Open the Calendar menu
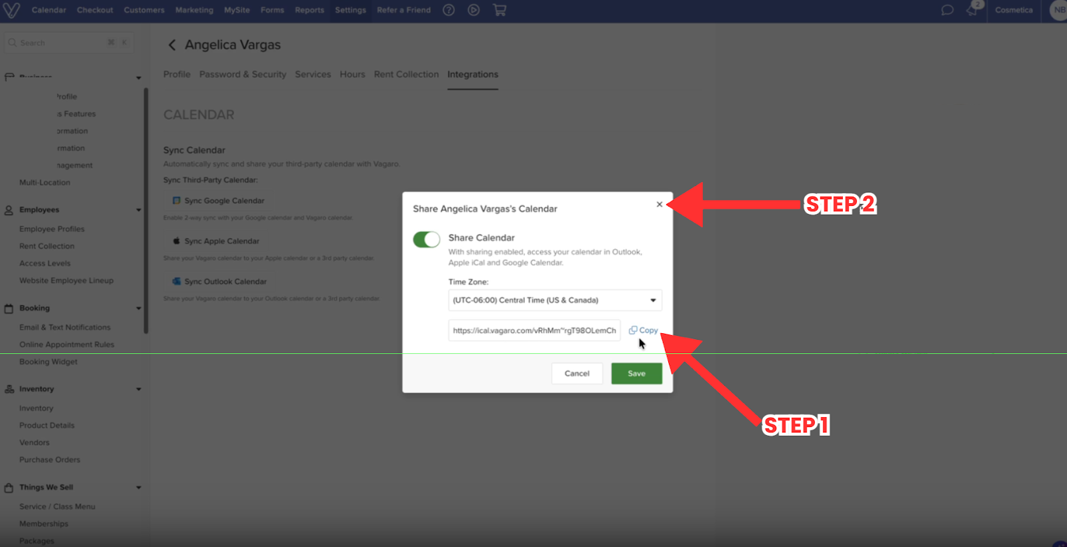 pyautogui.click(x=49, y=10)
